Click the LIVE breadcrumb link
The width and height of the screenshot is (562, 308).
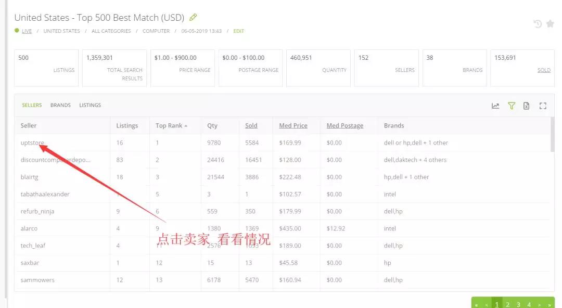point(27,31)
